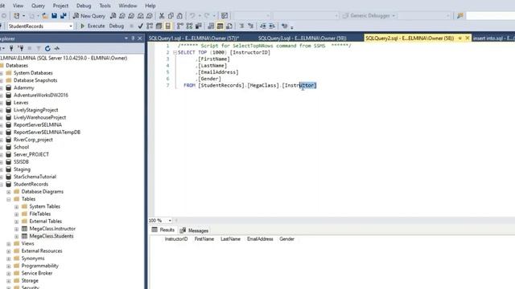This screenshot has height=289, width=515.
Task: Select the StarSchemaTutorial database
Action: coord(35,177)
